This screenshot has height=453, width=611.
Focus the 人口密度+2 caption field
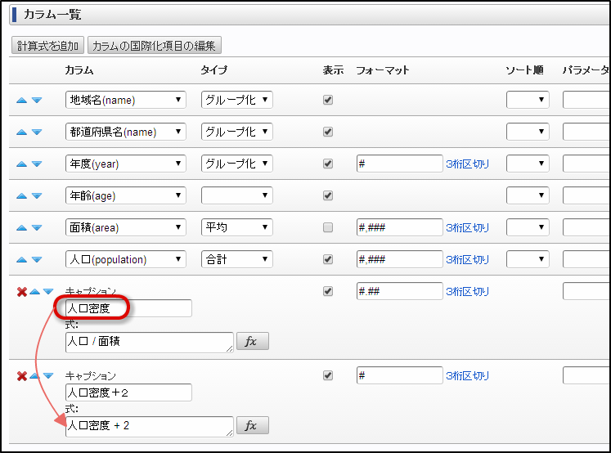[128, 392]
